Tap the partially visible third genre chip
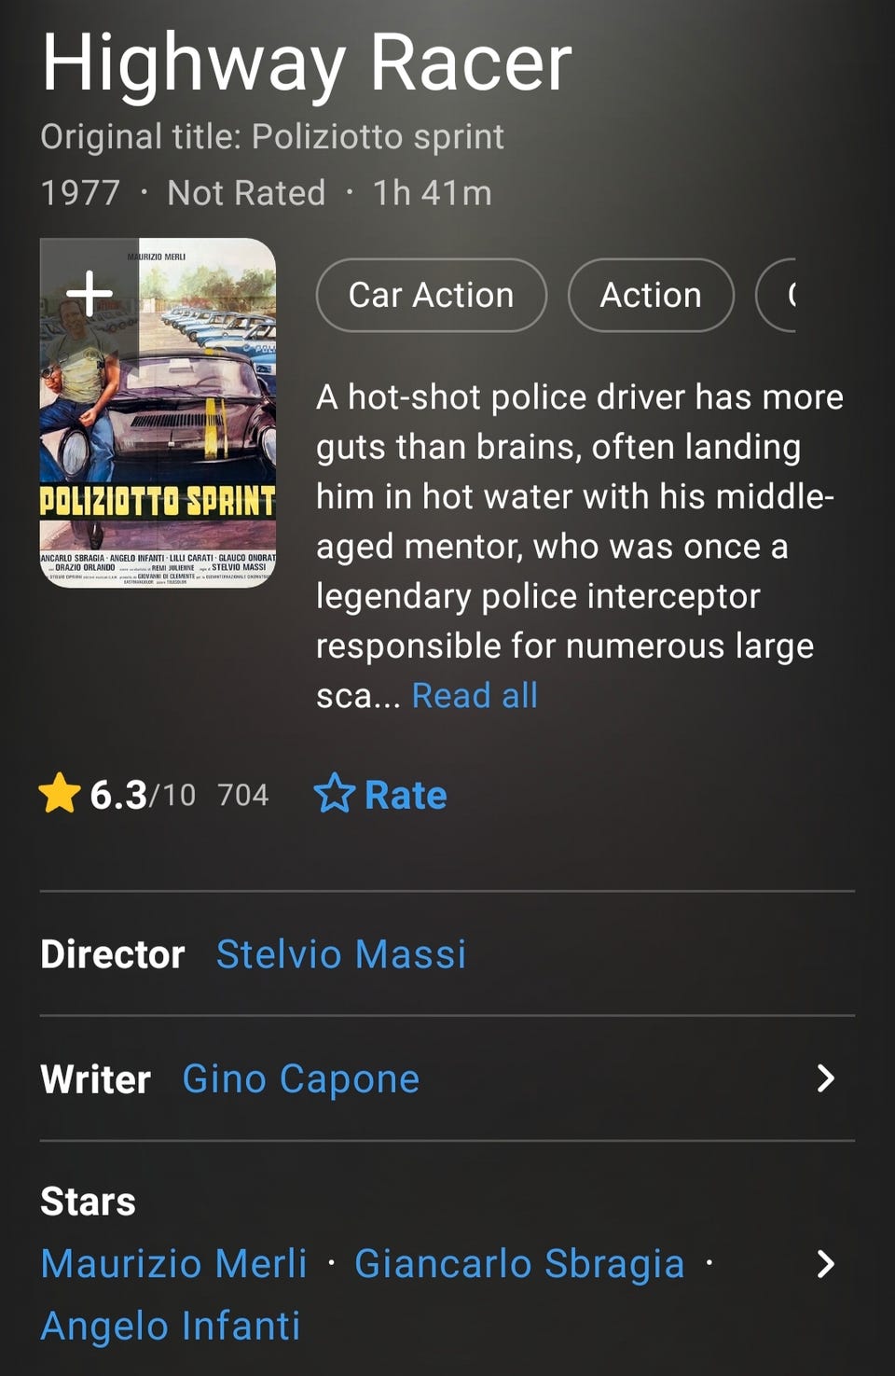 778,295
